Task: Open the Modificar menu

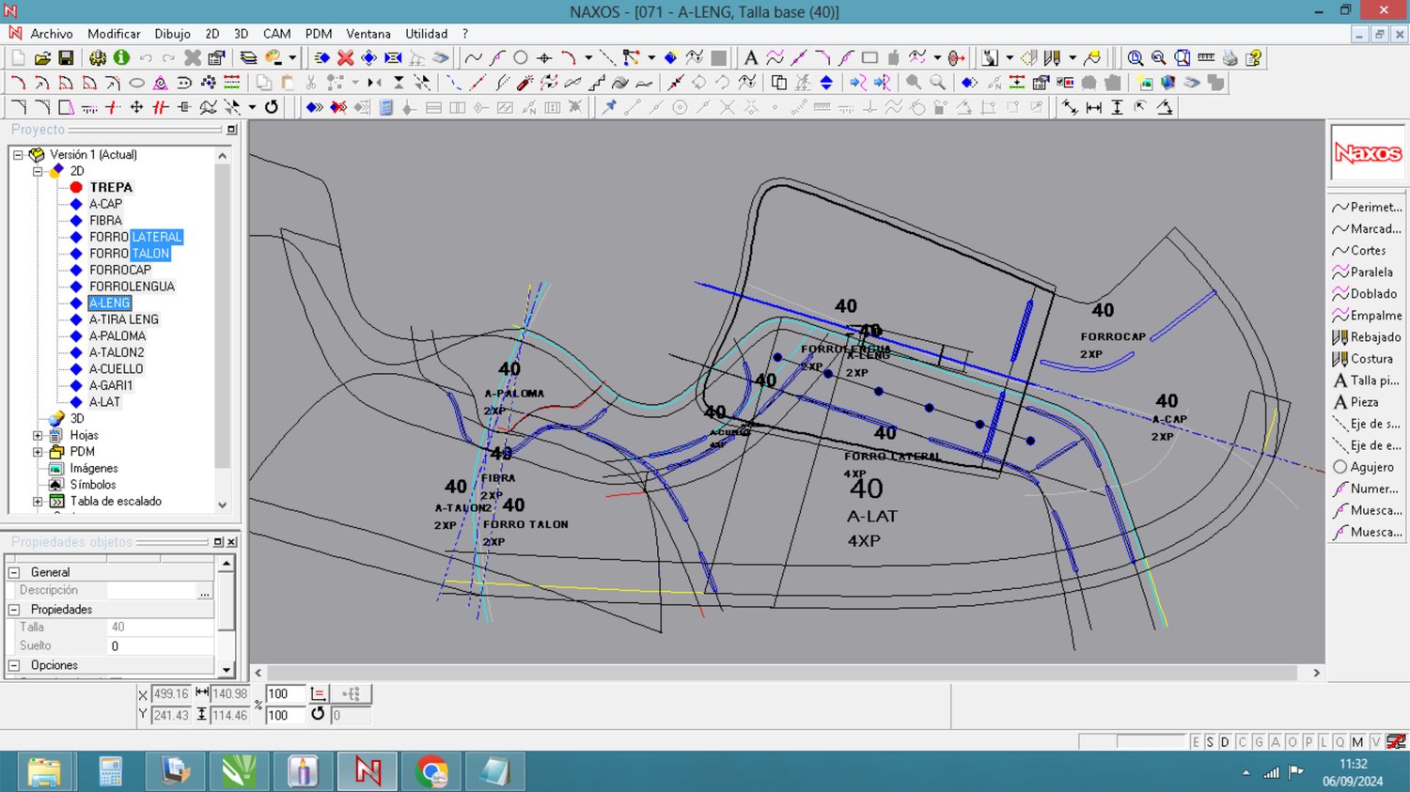Action: (x=114, y=34)
